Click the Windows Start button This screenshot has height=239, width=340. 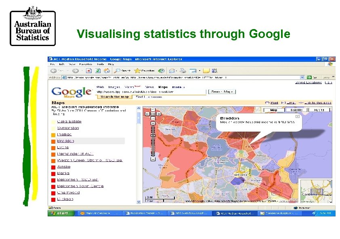(60, 214)
